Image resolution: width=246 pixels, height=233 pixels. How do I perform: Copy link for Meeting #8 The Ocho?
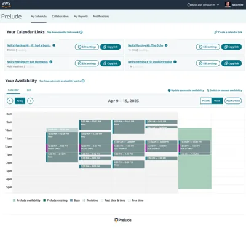coord(231,47)
